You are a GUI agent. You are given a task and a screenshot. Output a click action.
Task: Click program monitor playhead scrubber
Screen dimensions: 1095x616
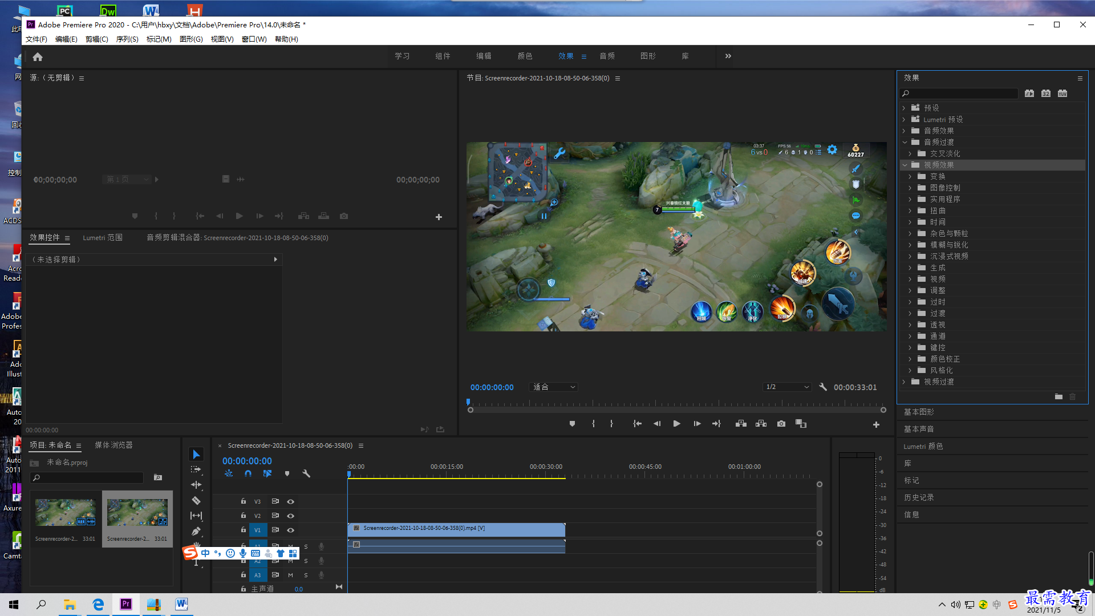click(468, 402)
